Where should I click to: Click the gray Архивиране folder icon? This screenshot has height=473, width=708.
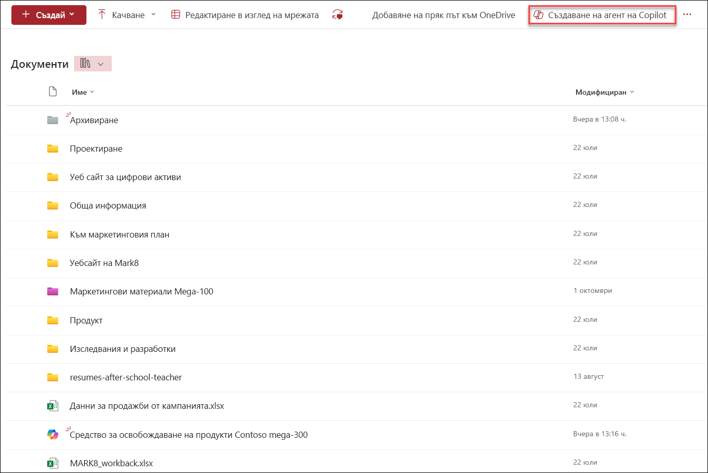pyautogui.click(x=52, y=120)
